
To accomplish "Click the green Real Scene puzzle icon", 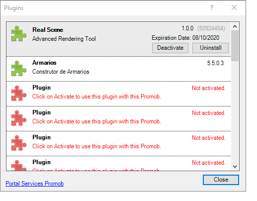I will tap(18, 33).
